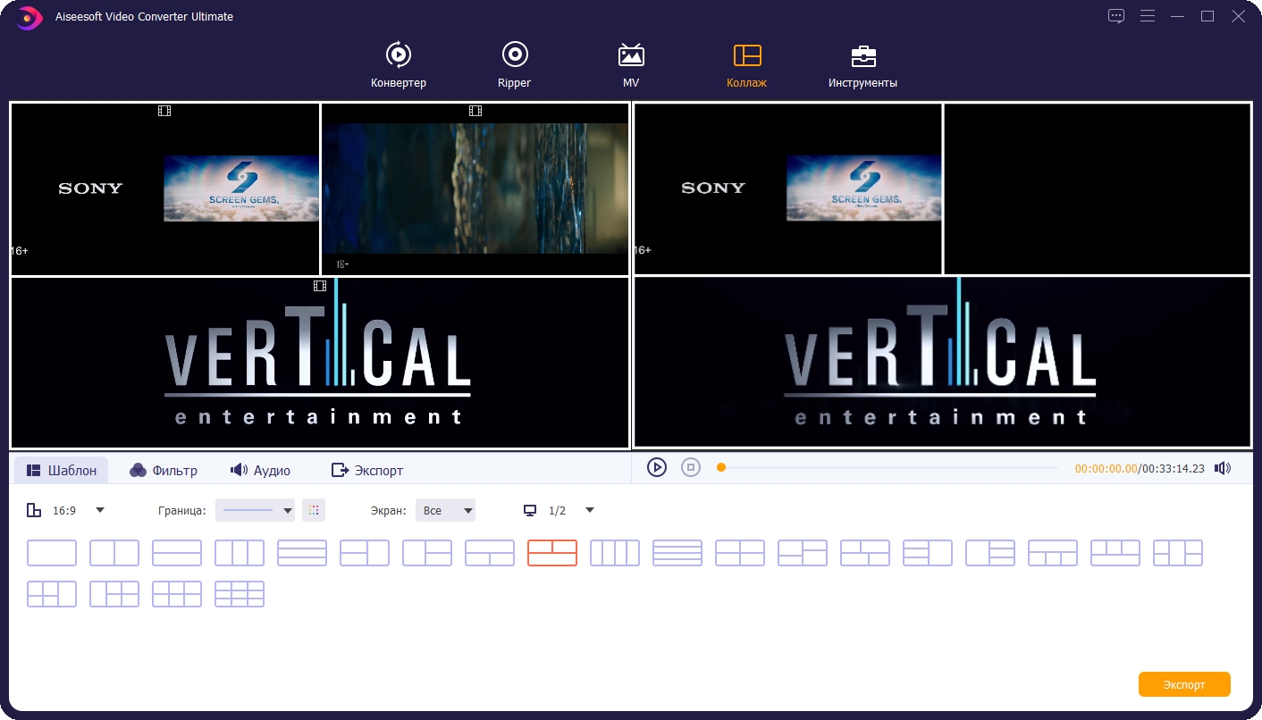Viewport: 1262px width, 720px height.
Task: Switch to the MV section
Action: 631,65
